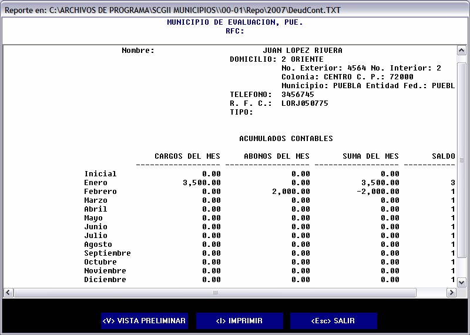470x335 pixels.
Task: Click the Nombre: label
Action: 138,51
